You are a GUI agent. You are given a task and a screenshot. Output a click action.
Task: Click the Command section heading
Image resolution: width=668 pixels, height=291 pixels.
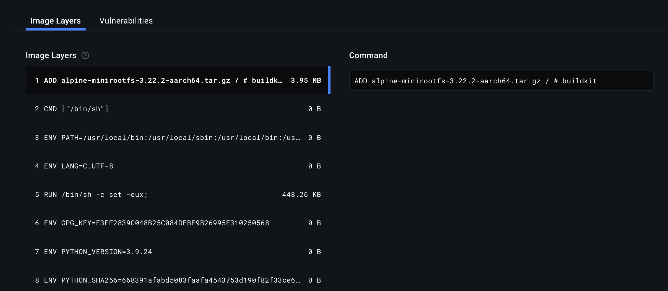point(369,55)
